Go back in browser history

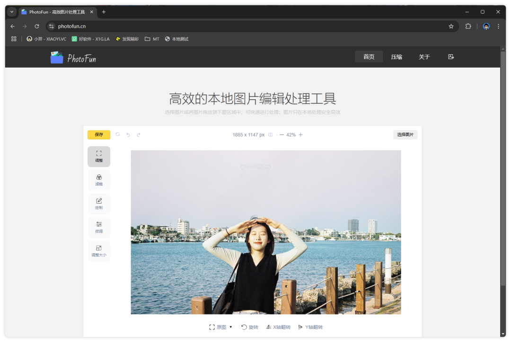[12, 26]
